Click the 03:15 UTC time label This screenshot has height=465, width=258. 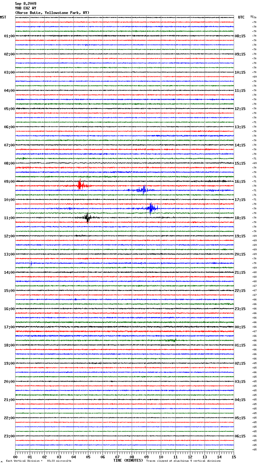tap(240, 382)
